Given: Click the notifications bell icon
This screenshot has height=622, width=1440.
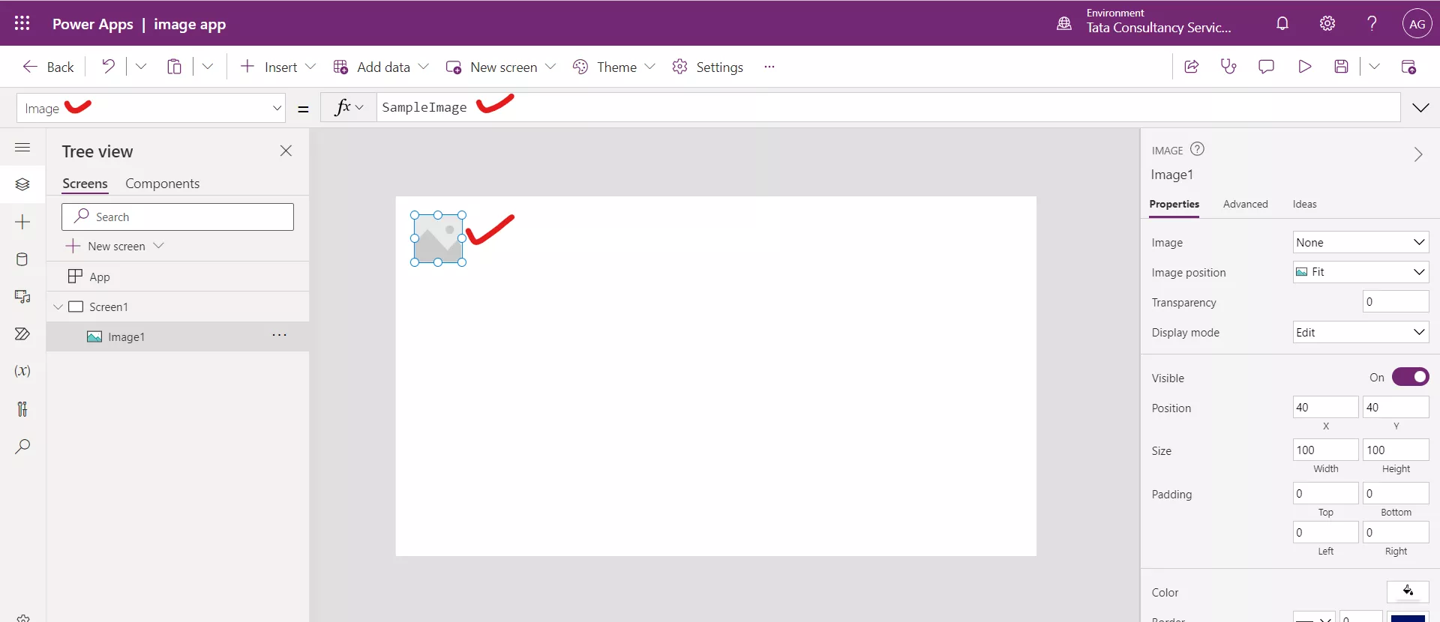Looking at the screenshot, I should [1282, 23].
